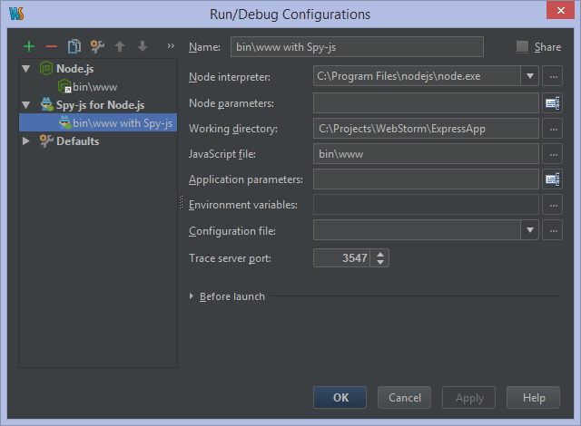Move the configuration down with the down arrow
This screenshot has height=426, width=581.
[x=143, y=46]
